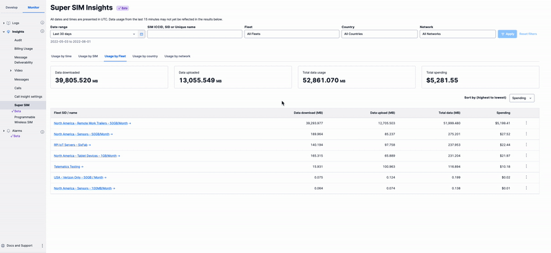This screenshot has width=551, height=253.
Task: Open actions menu for Telematics Testing row
Action: (526, 166)
